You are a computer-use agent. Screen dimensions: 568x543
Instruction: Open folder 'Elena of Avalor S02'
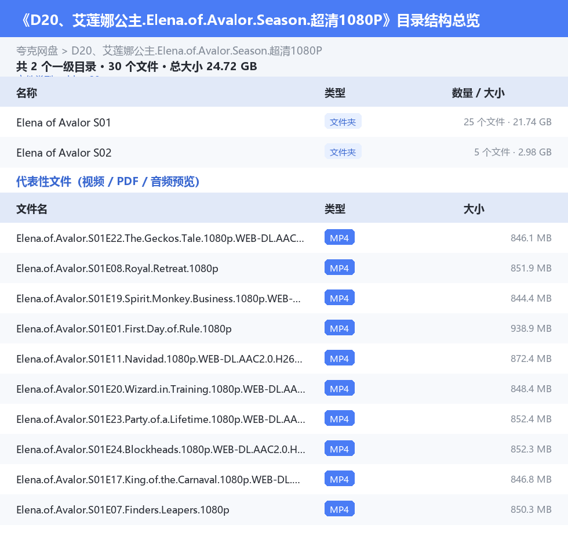pos(64,153)
